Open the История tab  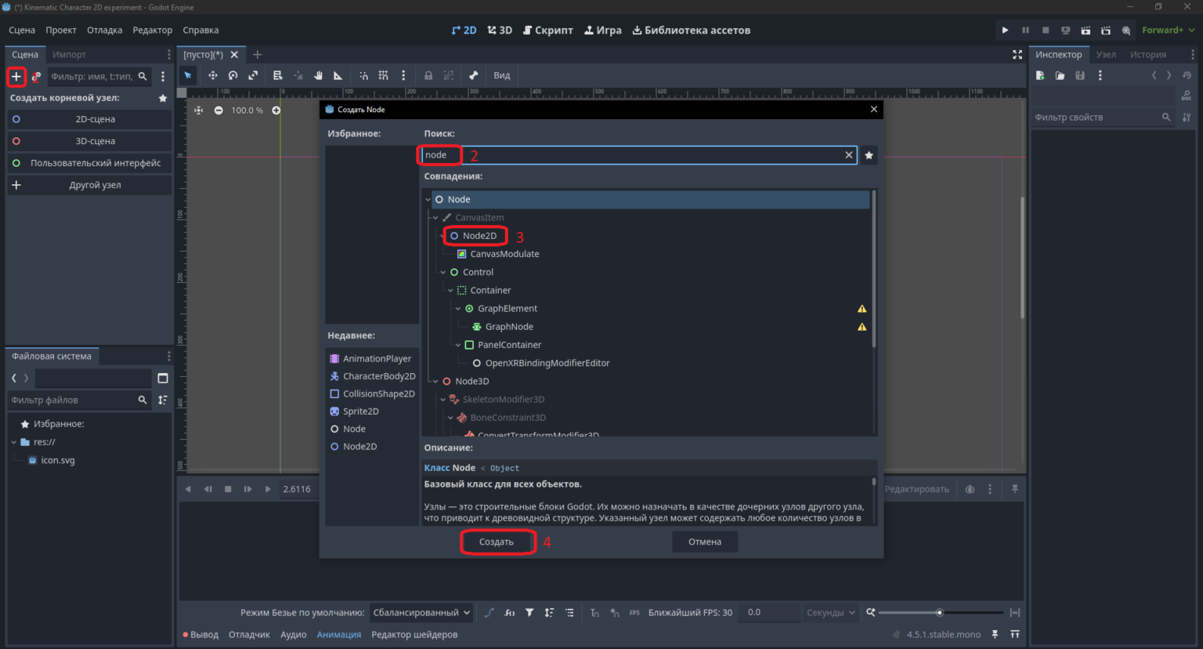(x=1148, y=54)
